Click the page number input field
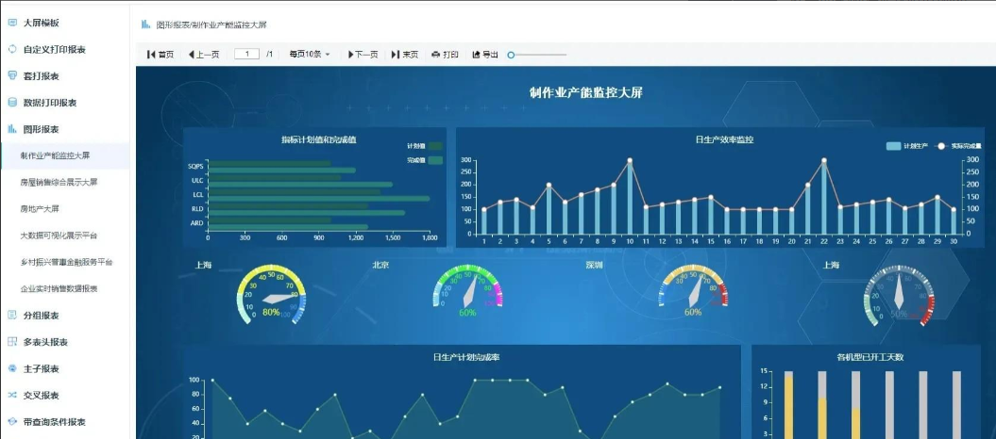The image size is (996, 439). [246, 55]
